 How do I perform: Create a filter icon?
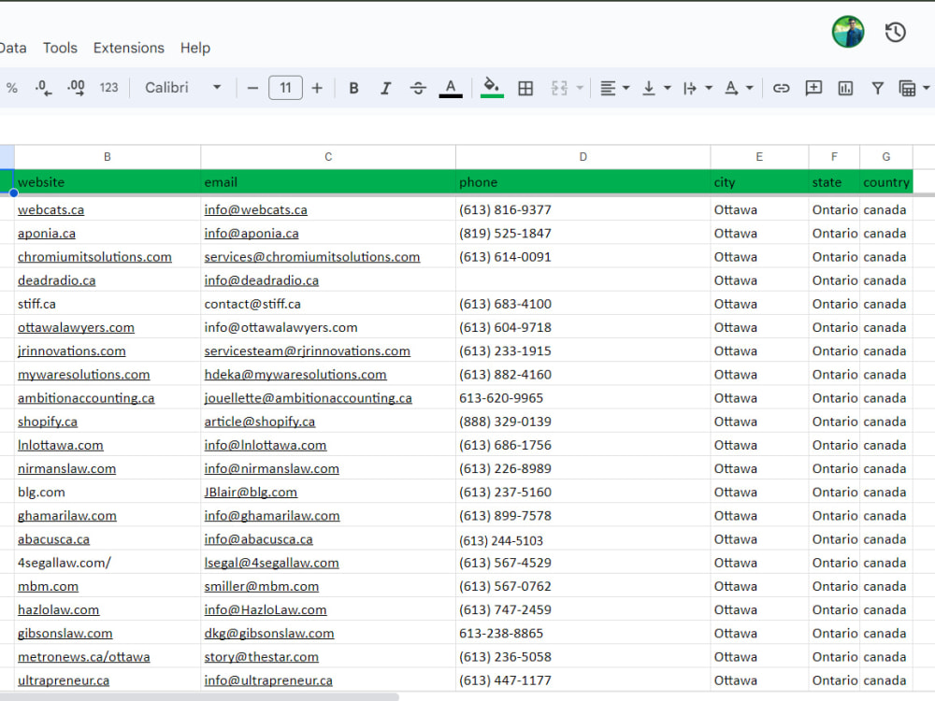877,88
